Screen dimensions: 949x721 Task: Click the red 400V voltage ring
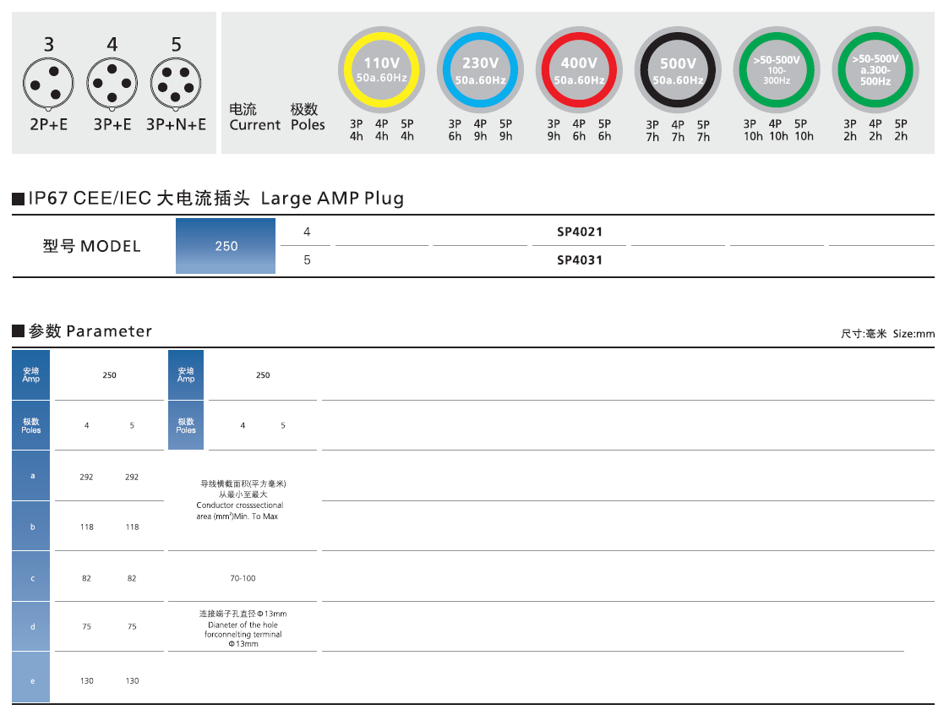(x=579, y=69)
